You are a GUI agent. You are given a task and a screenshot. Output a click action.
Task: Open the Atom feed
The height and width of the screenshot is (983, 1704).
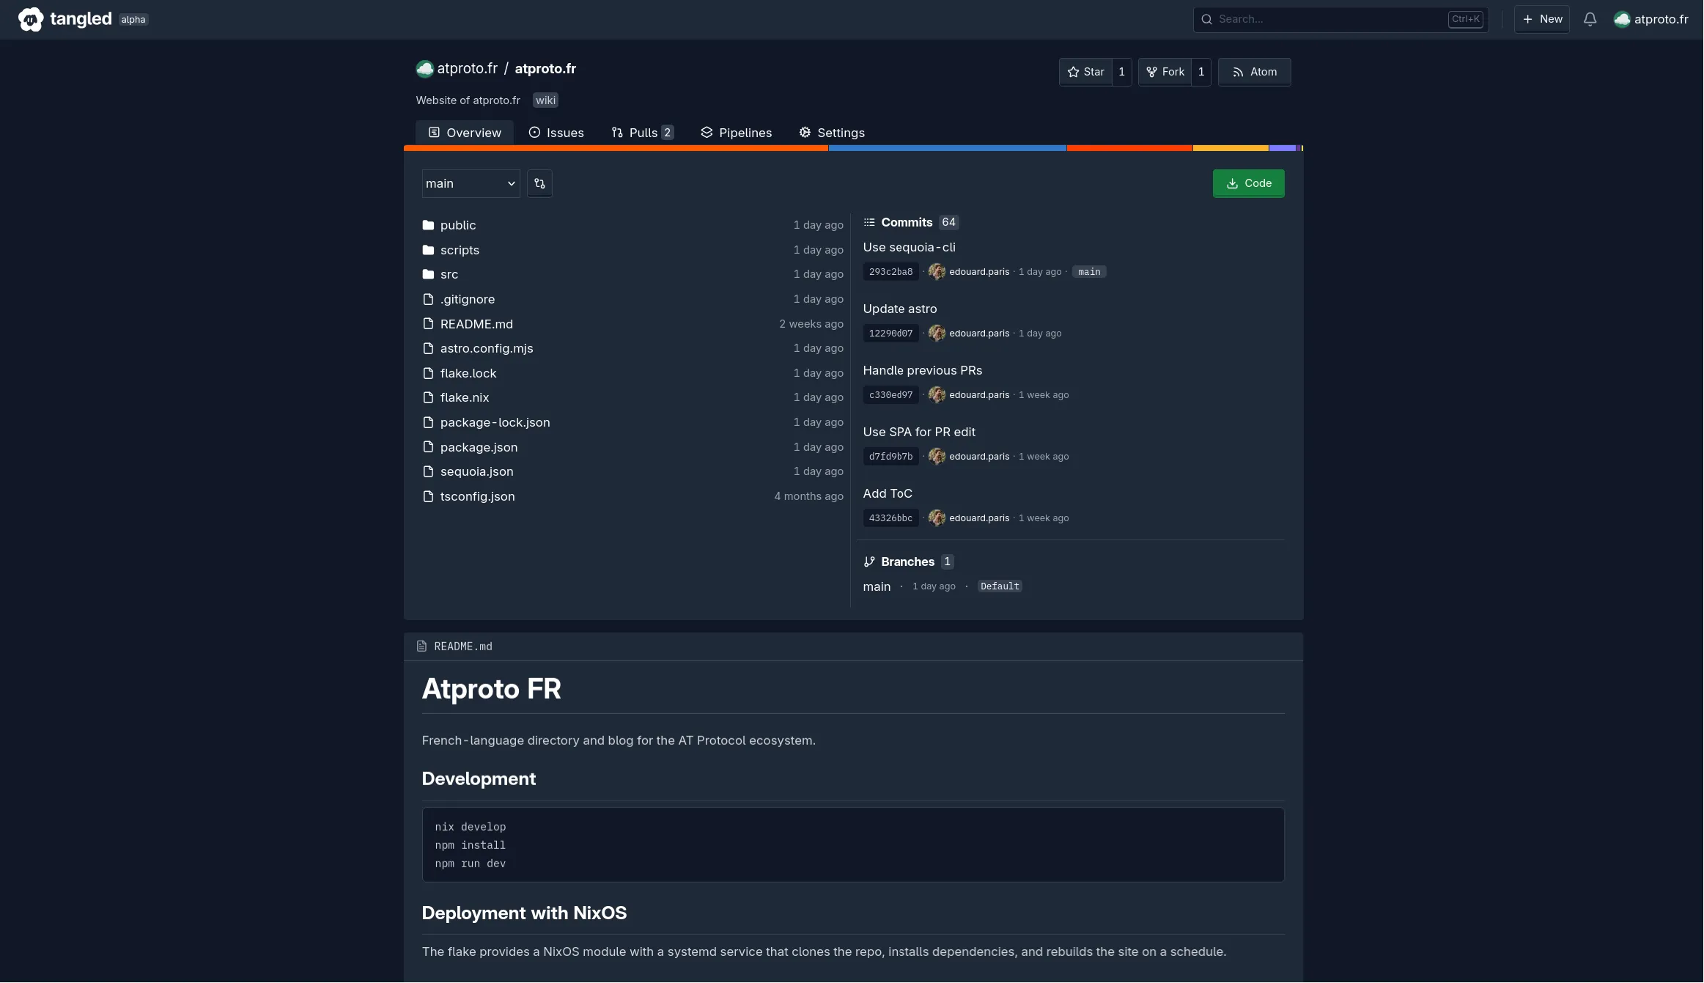(1254, 72)
